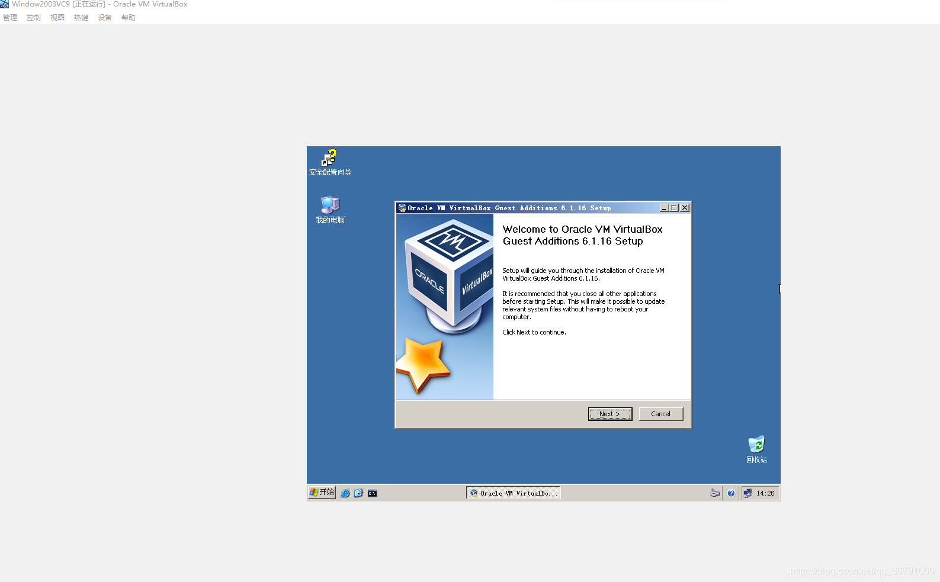
Task: Cancel the Guest Additions setup
Action: click(660, 414)
